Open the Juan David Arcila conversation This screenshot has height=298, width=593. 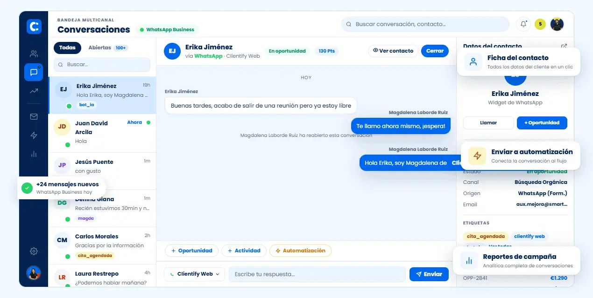pos(102,133)
